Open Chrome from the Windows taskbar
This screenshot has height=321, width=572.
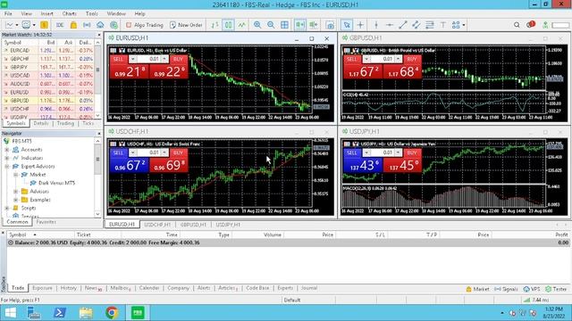112,313
